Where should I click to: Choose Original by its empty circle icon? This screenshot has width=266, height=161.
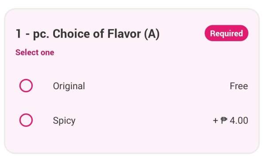26,86
